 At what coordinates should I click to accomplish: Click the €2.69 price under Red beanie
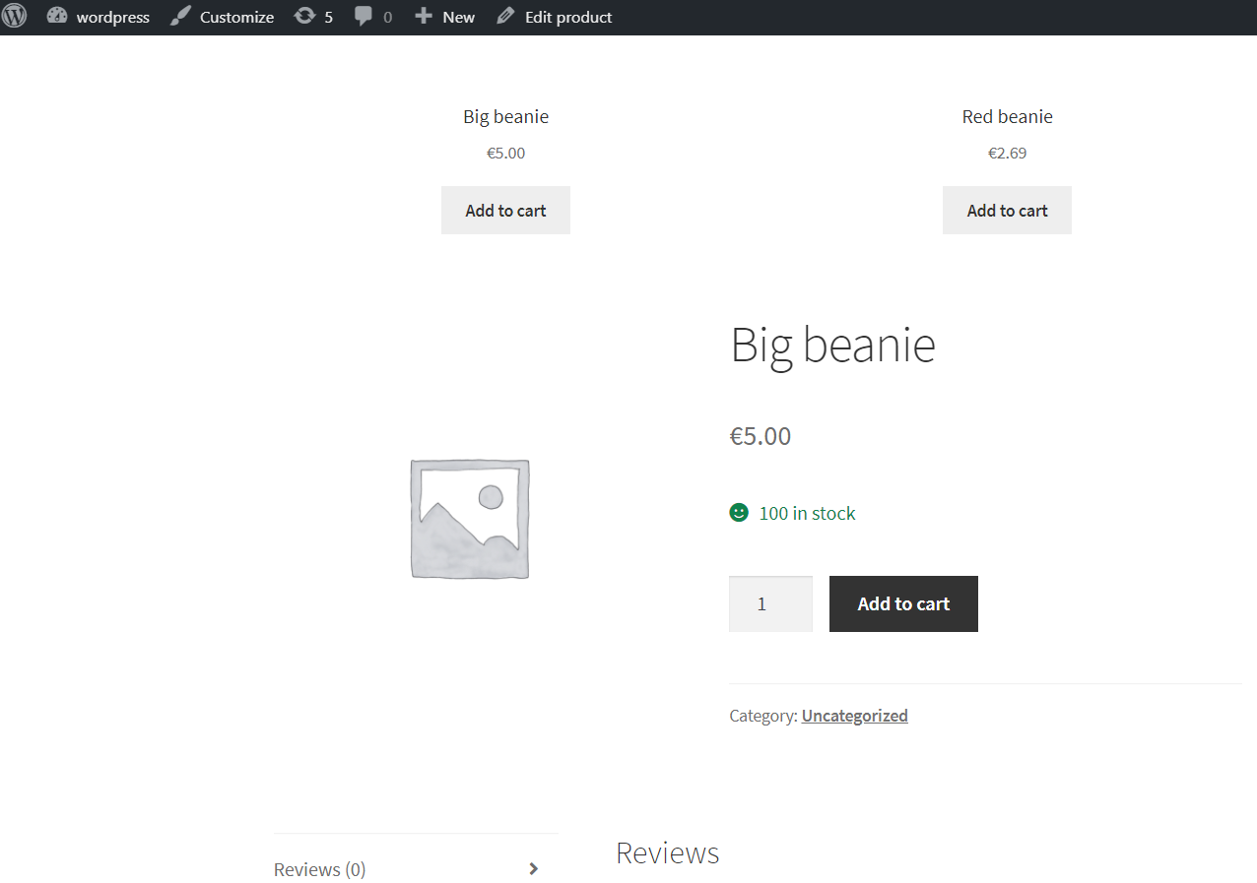click(1007, 153)
